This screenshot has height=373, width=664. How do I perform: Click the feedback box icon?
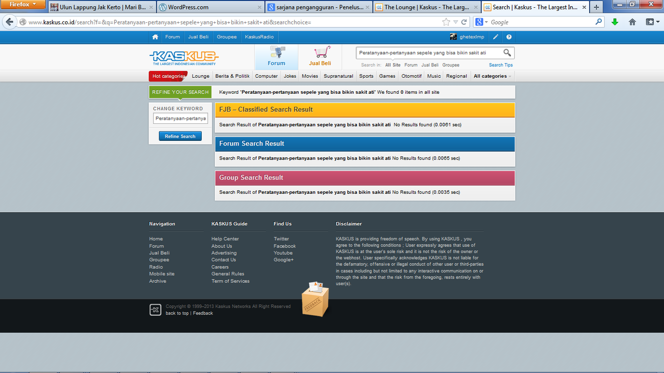point(315,299)
